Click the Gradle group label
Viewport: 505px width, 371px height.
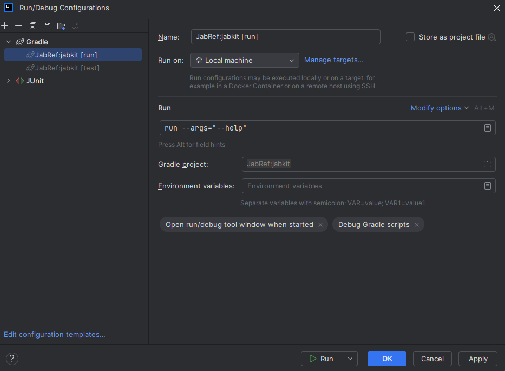[37, 42]
